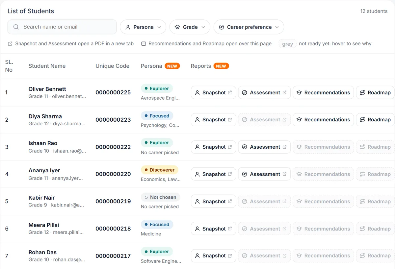Image resolution: width=395 pixels, height=269 pixels.
Task: Click Diya Sharma's greyed Assessment button
Action: pos(264,120)
